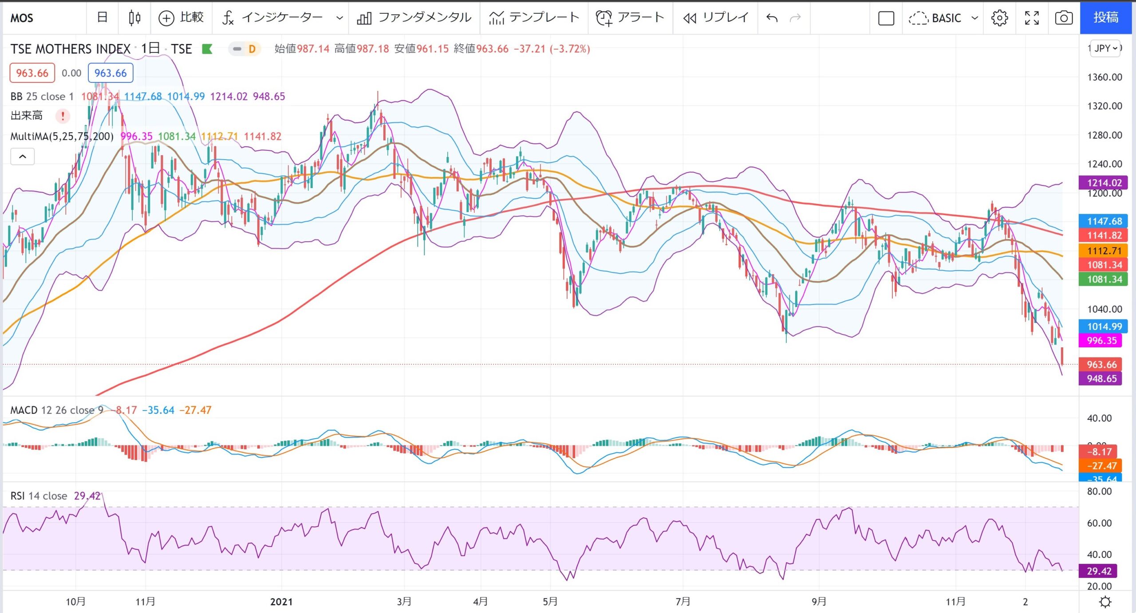Open the Fundamentals (ファンダメンタル) menu
1136x613 pixels.
coord(414,18)
